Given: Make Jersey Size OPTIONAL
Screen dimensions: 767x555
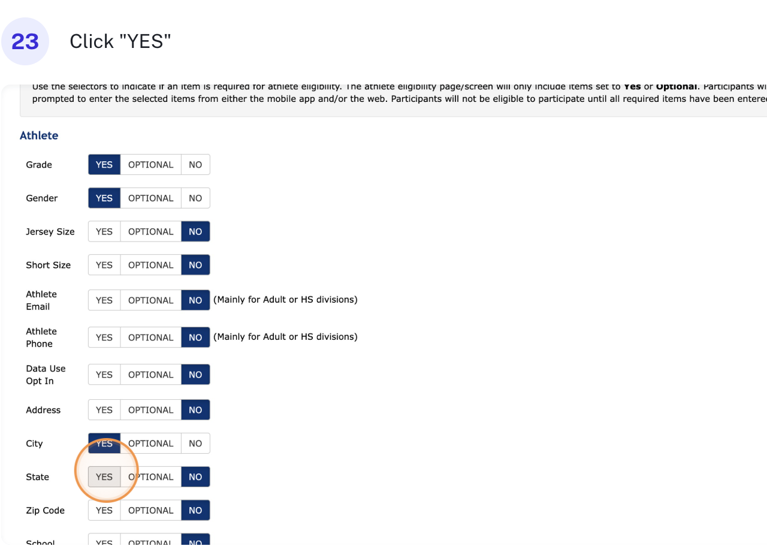Looking at the screenshot, I should coord(150,232).
